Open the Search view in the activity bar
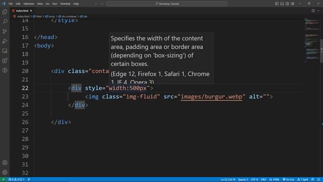The image size is (323, 182). (5, 21)
